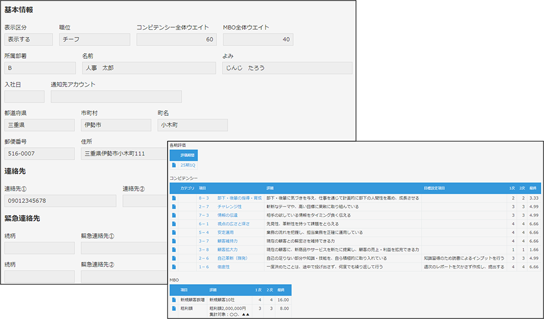The image size is (544, 319).
Task: Open record icon for 粗利額 MBO row
Action: click(174, 308)
